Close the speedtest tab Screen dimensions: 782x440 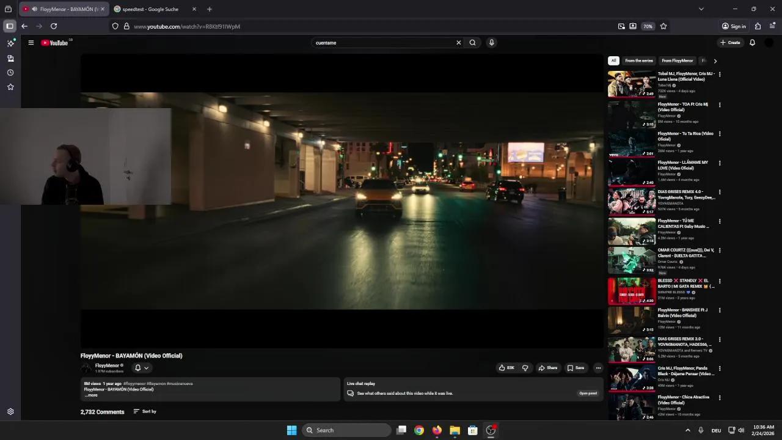tap(194, 9)
